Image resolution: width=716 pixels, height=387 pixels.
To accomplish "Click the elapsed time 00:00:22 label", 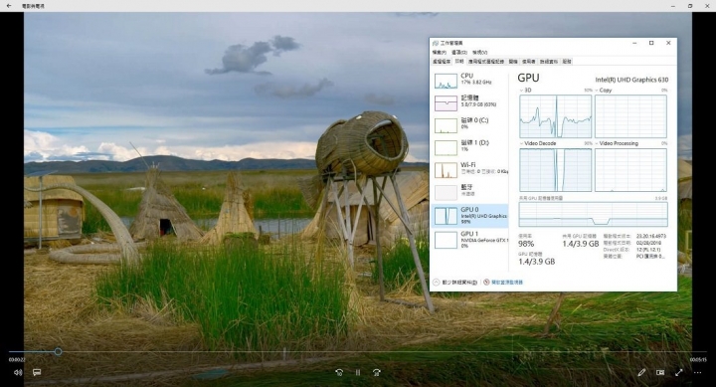I will pyautogui.click(x=17, y=360).
